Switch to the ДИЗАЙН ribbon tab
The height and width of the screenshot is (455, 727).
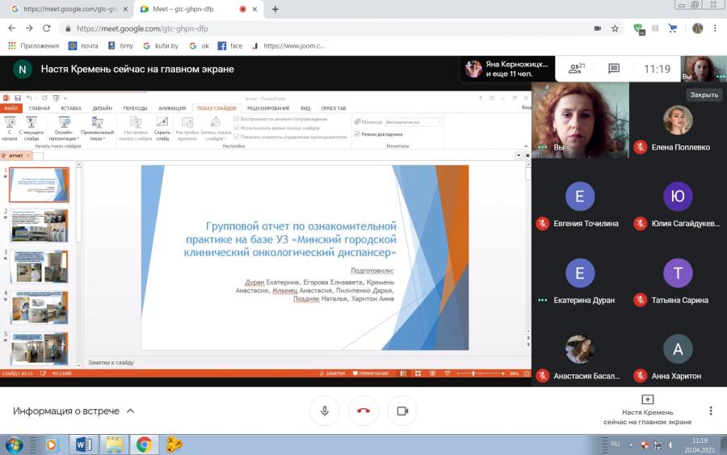102,108
